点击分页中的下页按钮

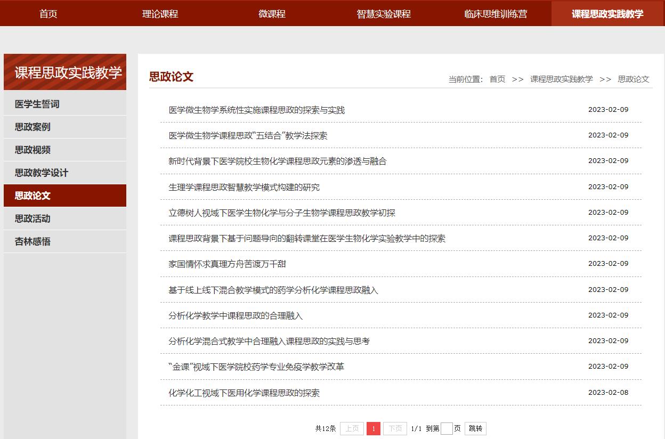394,428
